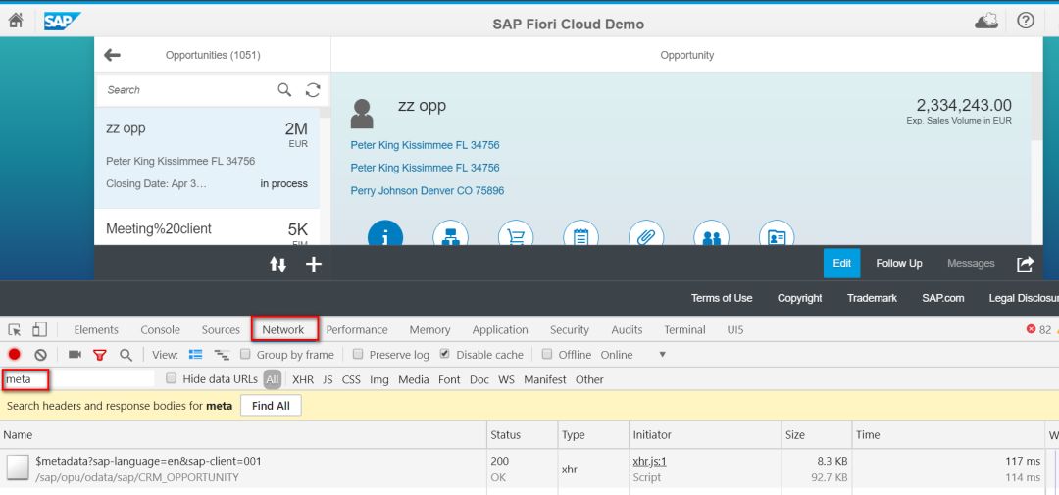Click the capture screenshots camera icon
The width and height of the screenshot is (1059, 495).
coord(75,355)
